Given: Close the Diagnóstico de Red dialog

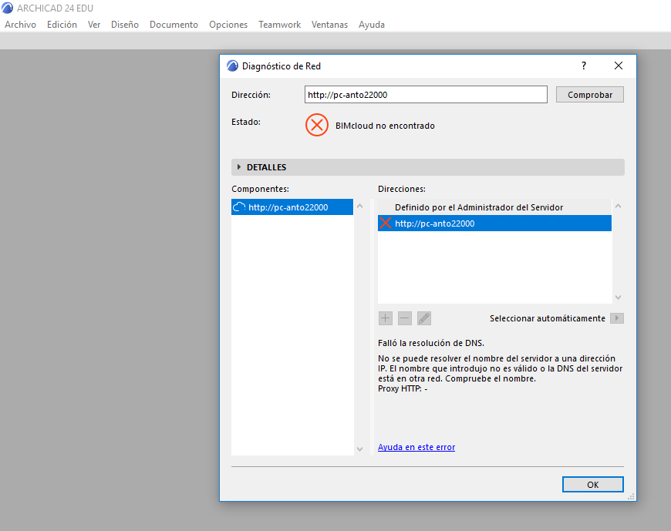Looking at the screenshot, I should pyautogui.click(x=619, y=66).
